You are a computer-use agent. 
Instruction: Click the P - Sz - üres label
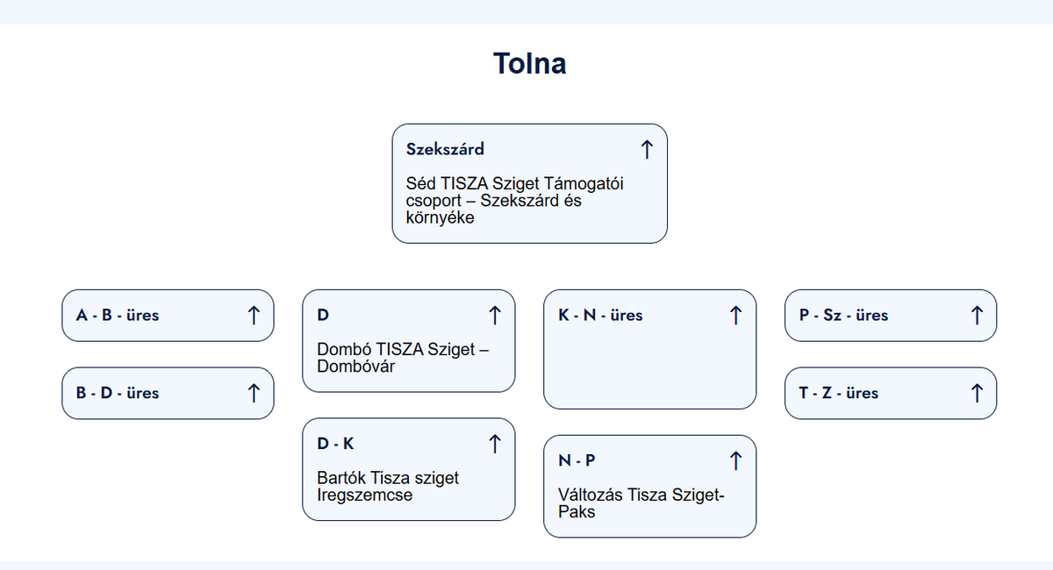pos(843,315)
